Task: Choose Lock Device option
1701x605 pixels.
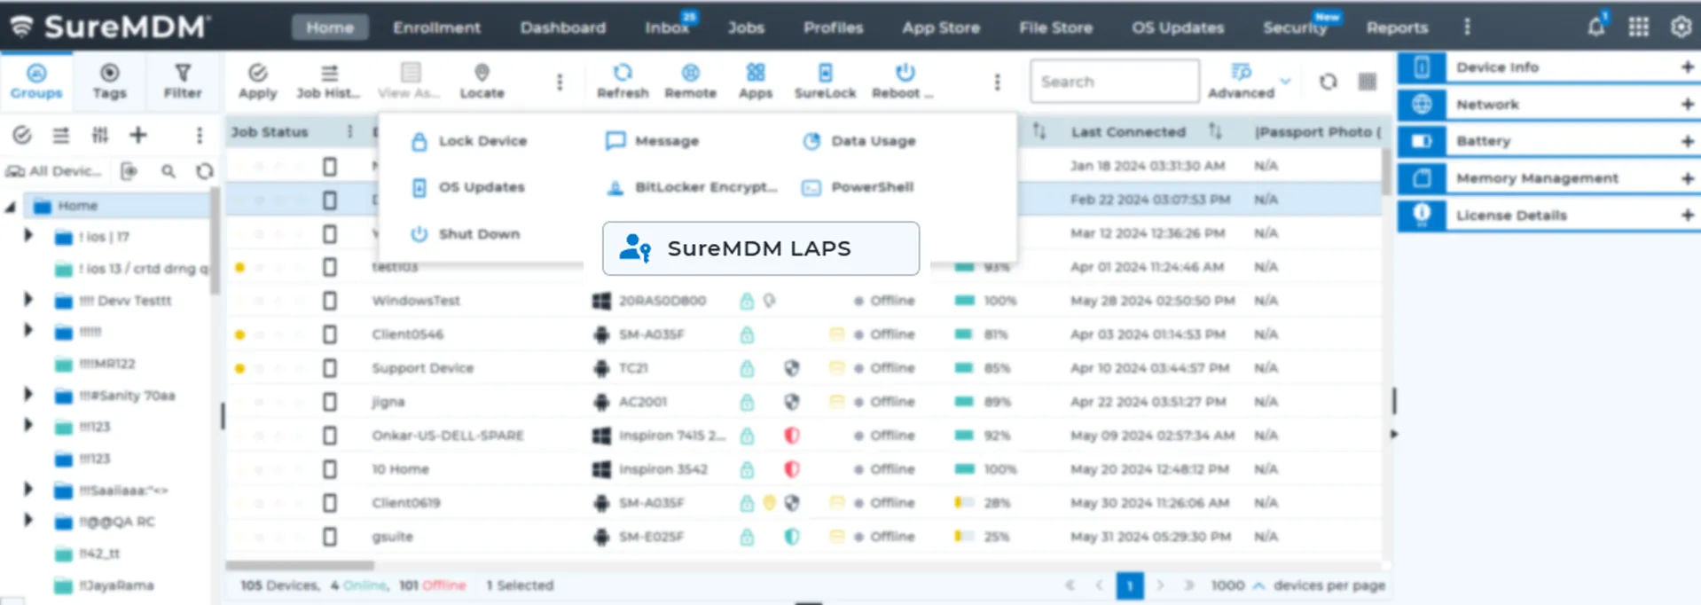Action: [x=469, y=141]
